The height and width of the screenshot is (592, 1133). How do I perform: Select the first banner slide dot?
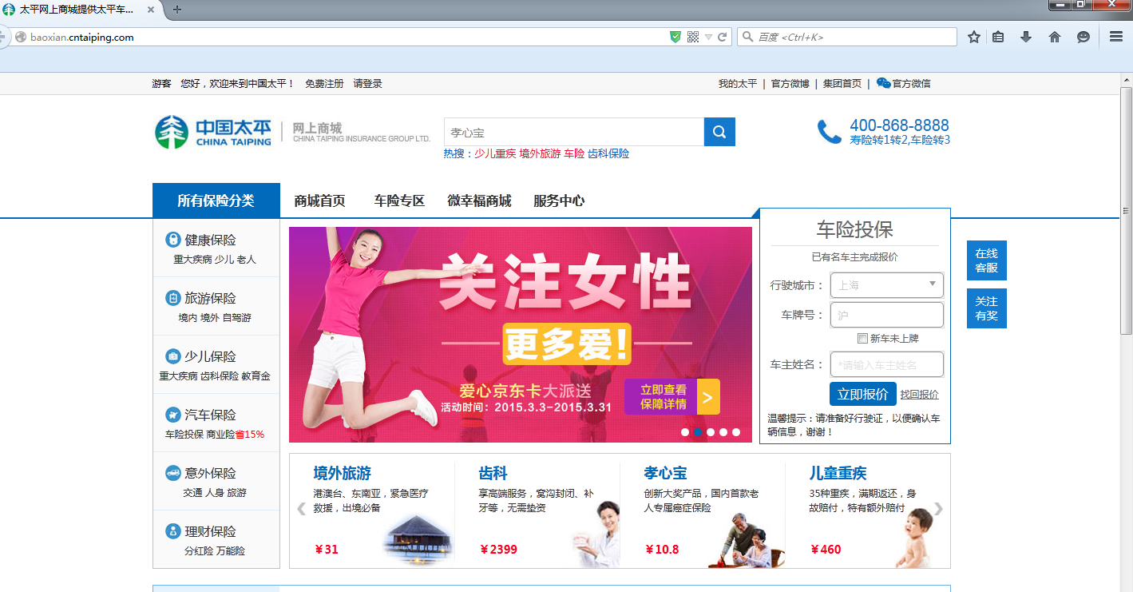tap(685, 432)
